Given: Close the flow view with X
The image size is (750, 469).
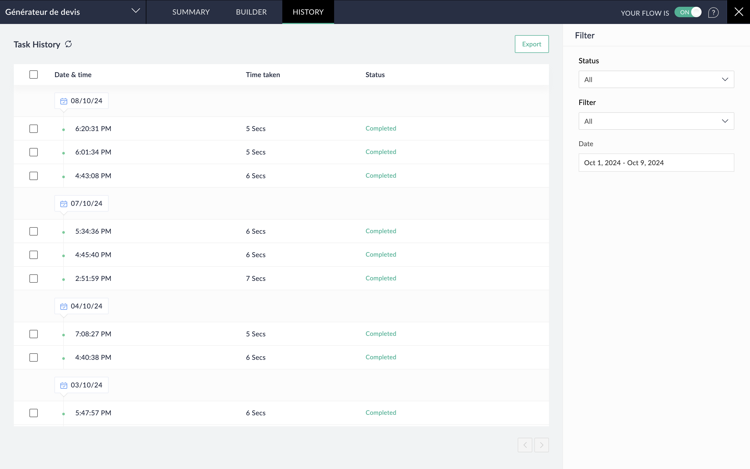Looking at the screenshot, I should pyautogui.click(x=739, y=12).
